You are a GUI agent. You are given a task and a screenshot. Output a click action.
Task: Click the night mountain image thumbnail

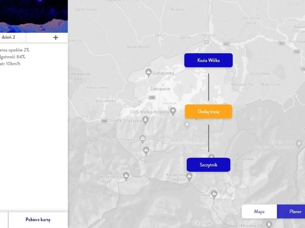tap(34, 16)
